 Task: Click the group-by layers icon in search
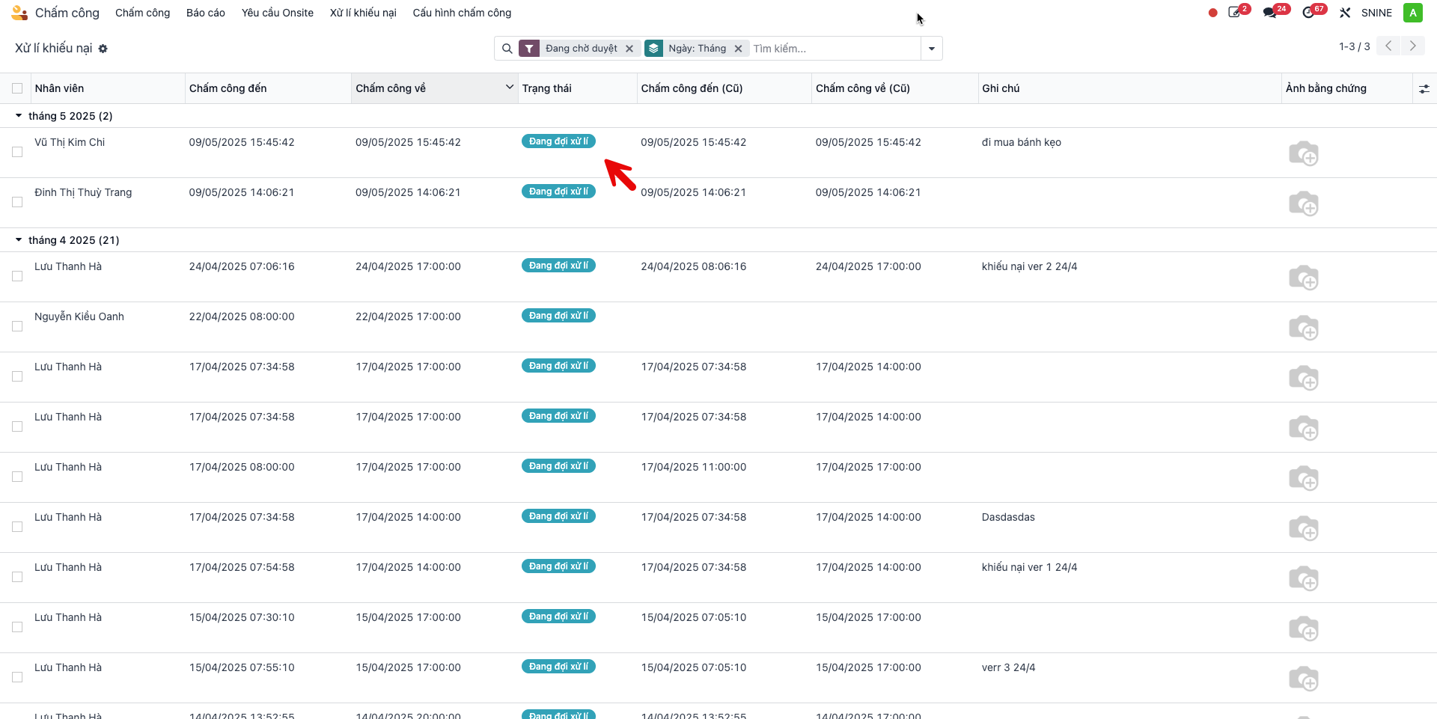tap(654, 49)
